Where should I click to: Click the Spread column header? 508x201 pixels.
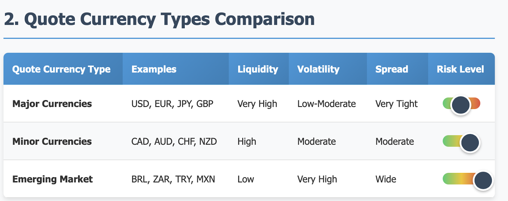pyautogui.click(x=391, y=69)
